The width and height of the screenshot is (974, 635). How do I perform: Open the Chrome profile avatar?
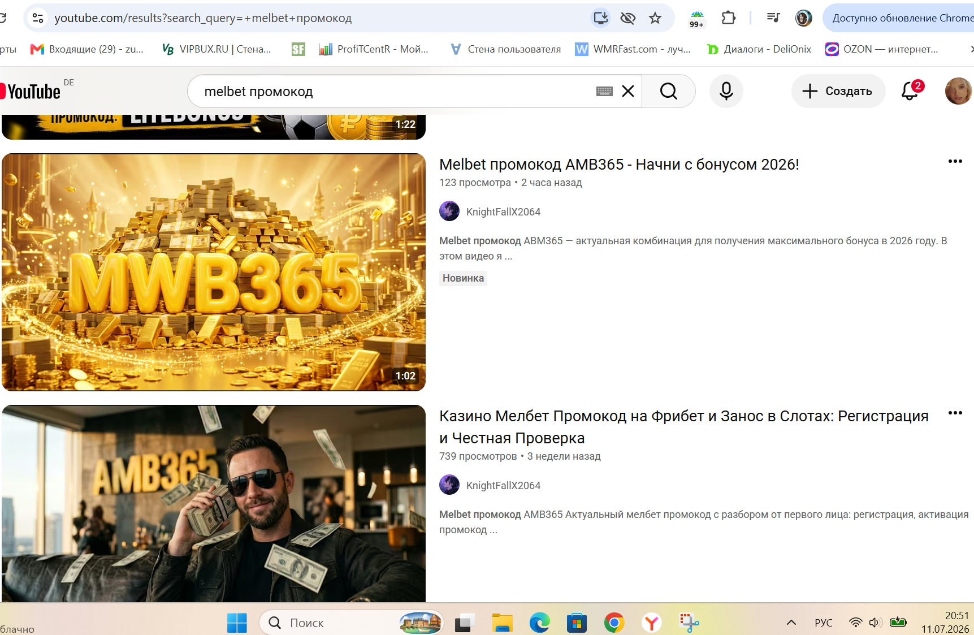coord(803,18)
